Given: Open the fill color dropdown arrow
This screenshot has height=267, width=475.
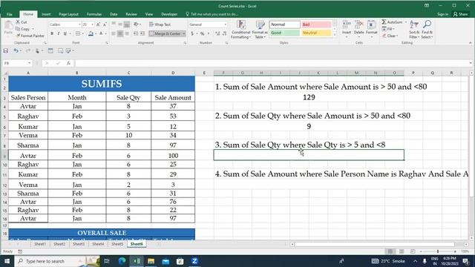Looking at the screenshot, I should point(96,33).
